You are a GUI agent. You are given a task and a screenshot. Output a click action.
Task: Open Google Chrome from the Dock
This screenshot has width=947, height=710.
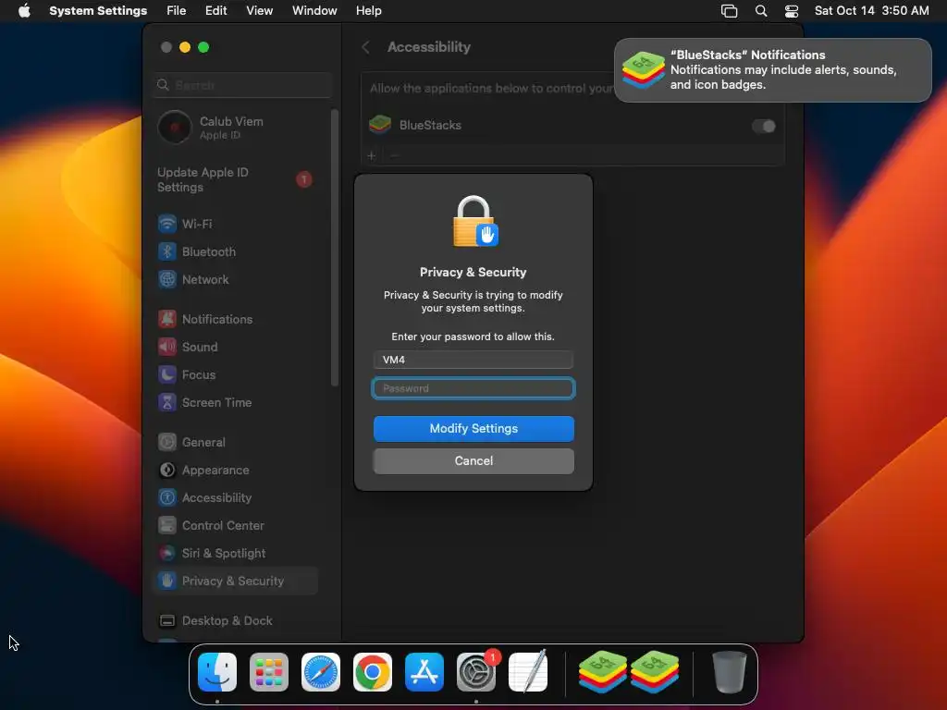[373, 672]
